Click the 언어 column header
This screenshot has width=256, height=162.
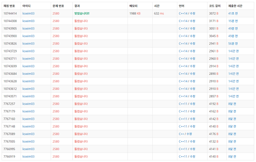(x=181, y=6)
